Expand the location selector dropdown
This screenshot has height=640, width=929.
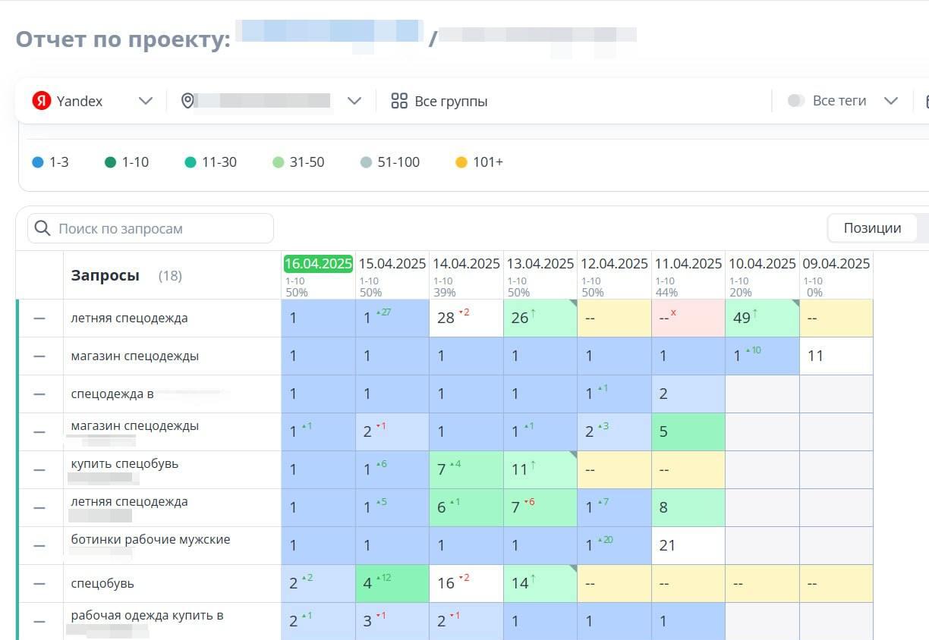click(x=354, y=100)
